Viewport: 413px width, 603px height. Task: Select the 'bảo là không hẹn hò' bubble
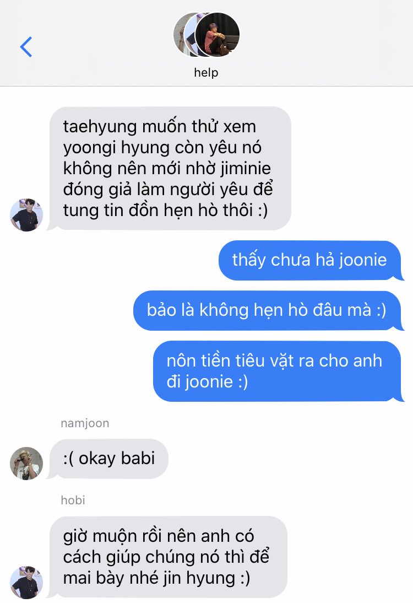point(268,310)
